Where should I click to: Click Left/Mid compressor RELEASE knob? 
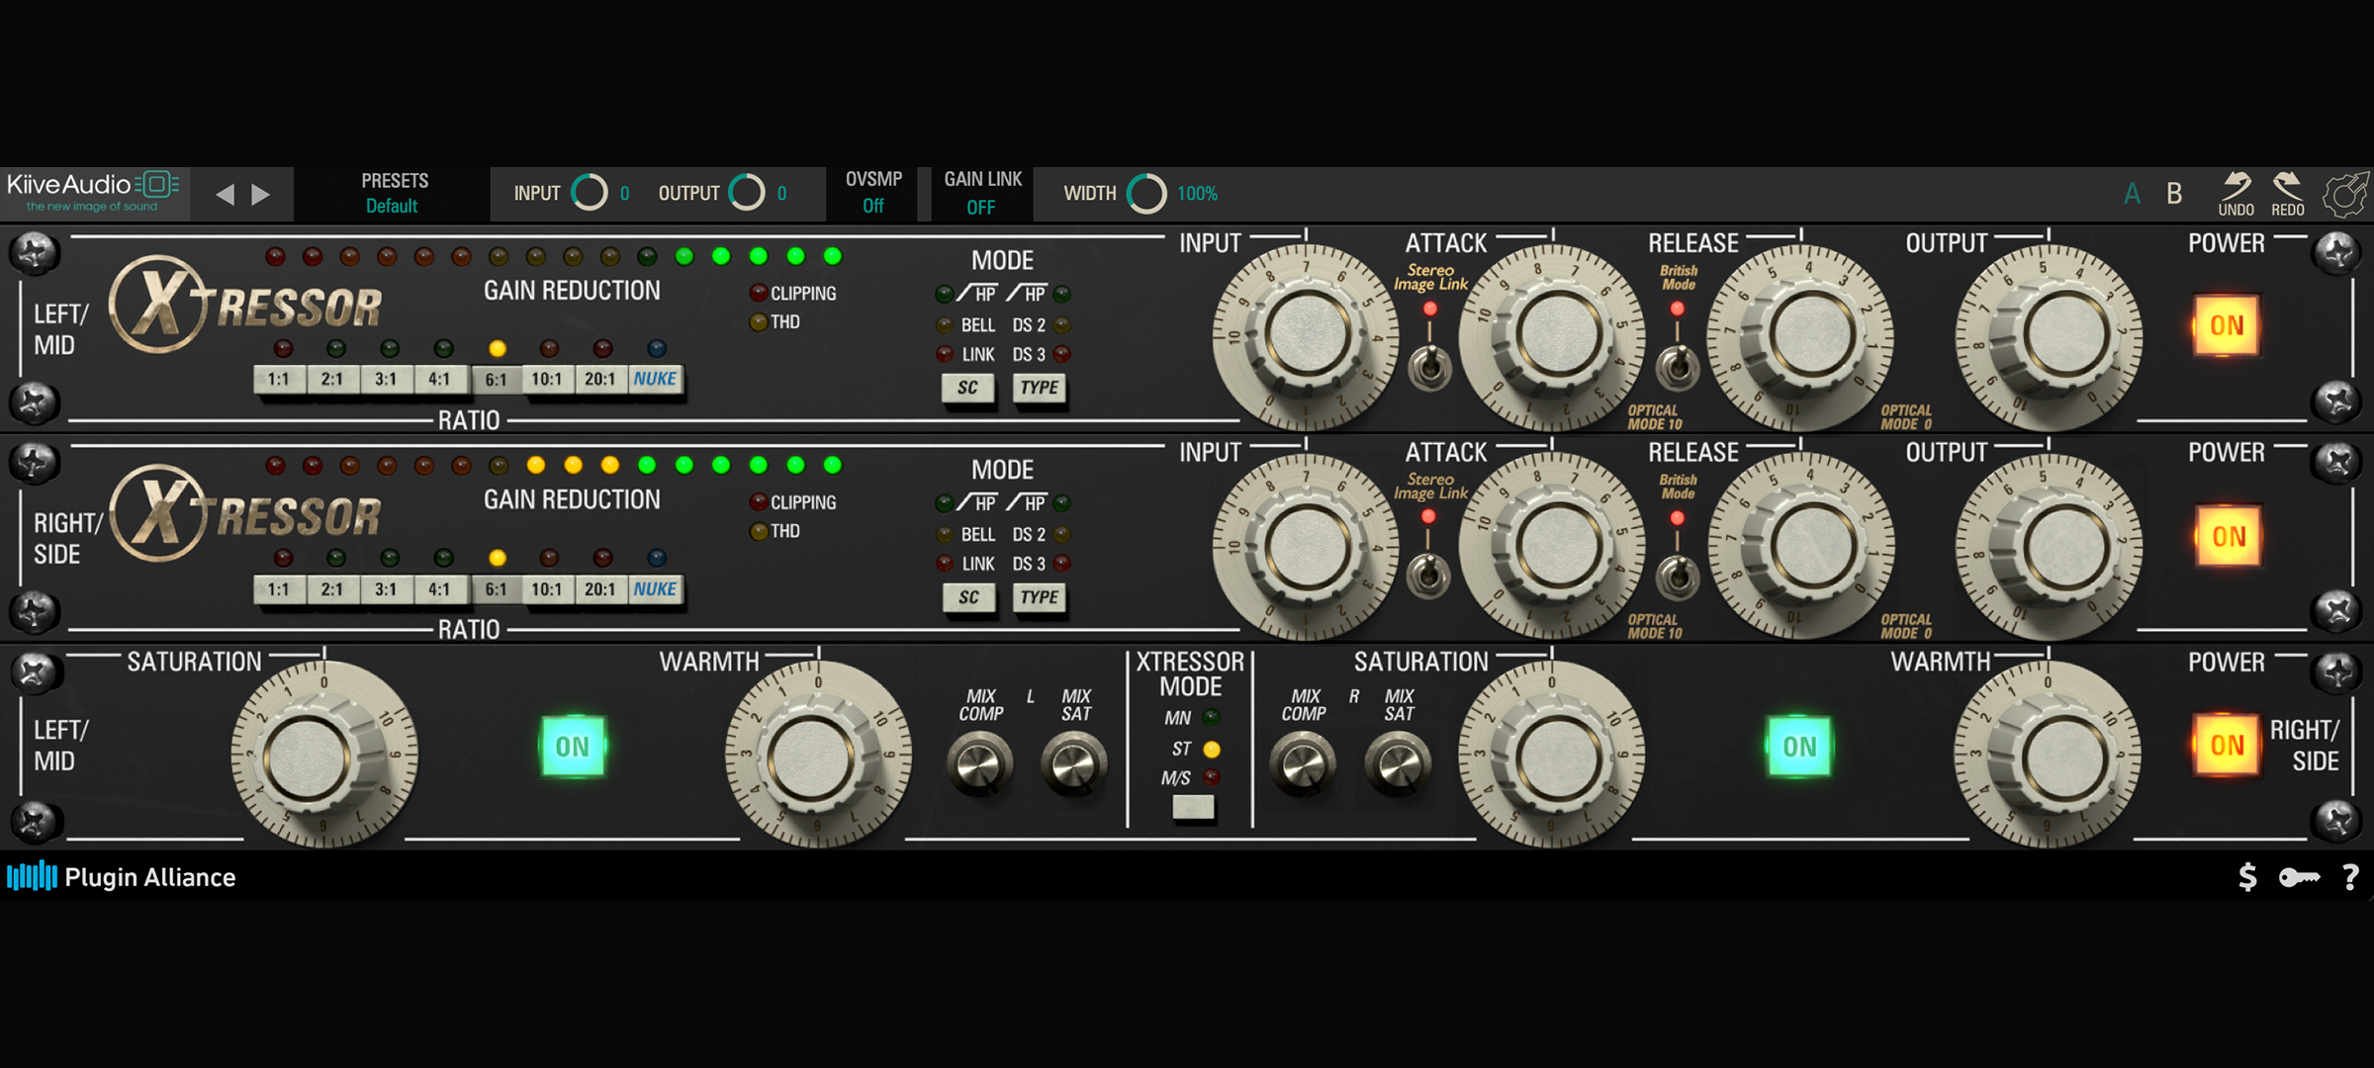click(1802, 336)
